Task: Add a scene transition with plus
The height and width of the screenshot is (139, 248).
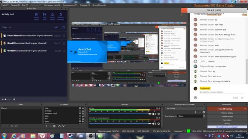Action: point(196,112)
